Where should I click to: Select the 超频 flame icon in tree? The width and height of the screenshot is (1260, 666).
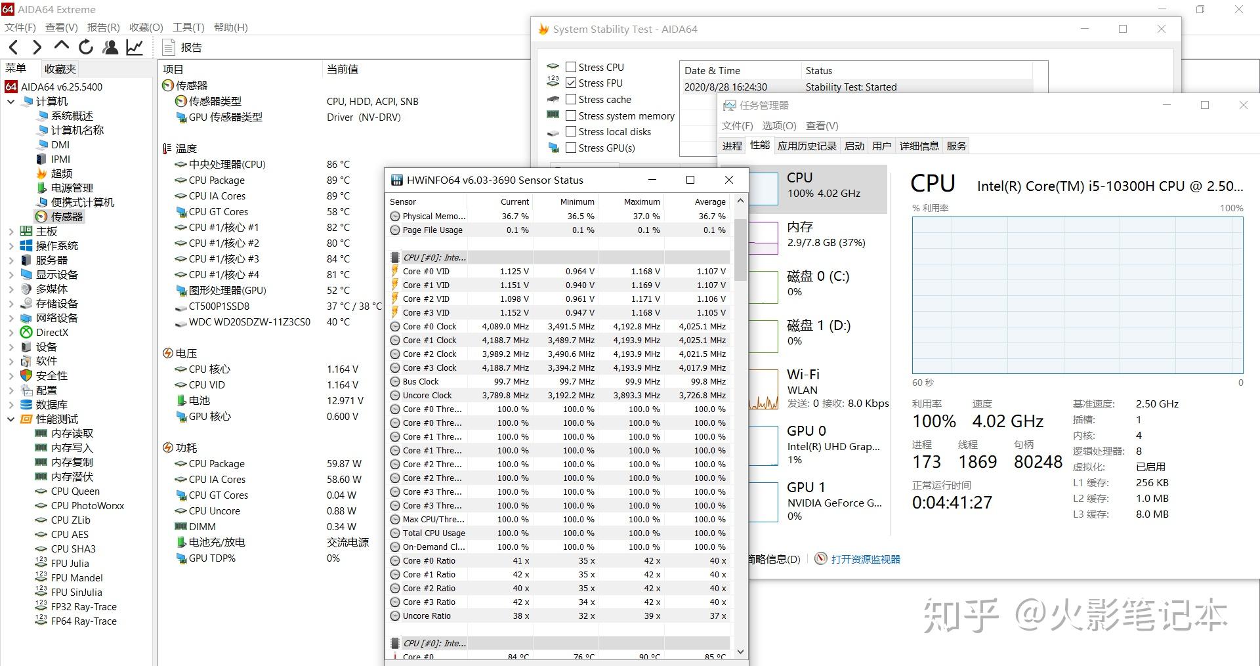tap(41, 173)
